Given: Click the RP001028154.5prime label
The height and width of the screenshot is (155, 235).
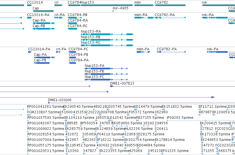Looking at the screenshot, I should 46,134.
